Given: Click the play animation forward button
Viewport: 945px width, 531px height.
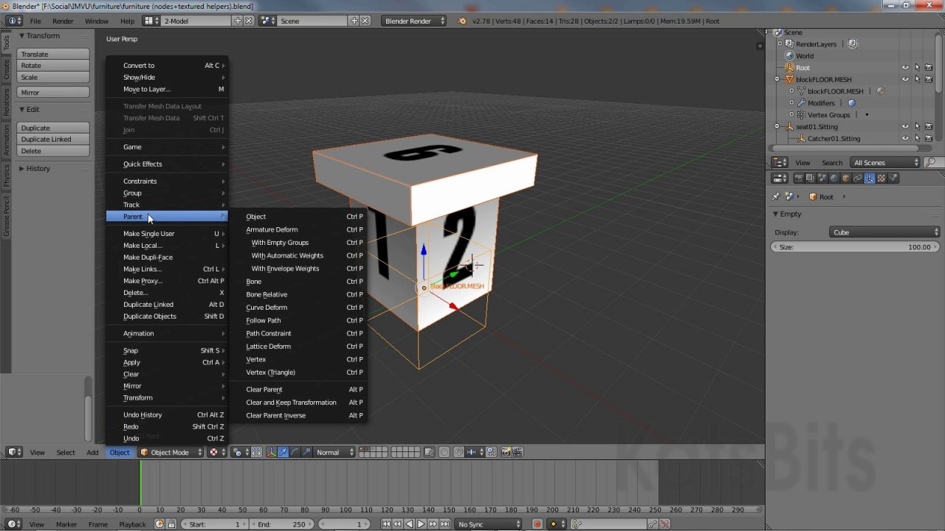Looking at the screenshot, I should click(421, 524).
